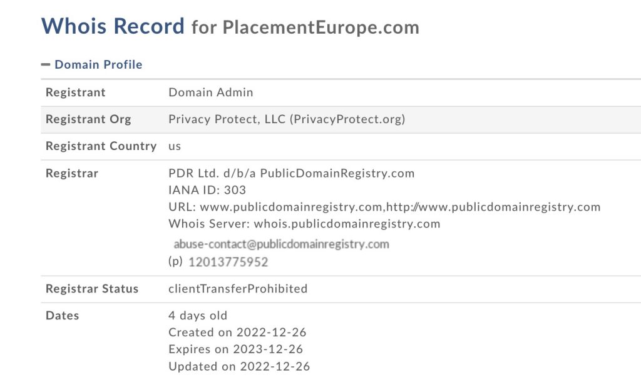Screen dimensions: 641x380
Task: Click PDR Ltd. d/b/a PublicDomainRegistry.com registrar name
Action: pyautogui.click(x=292, y=173)
